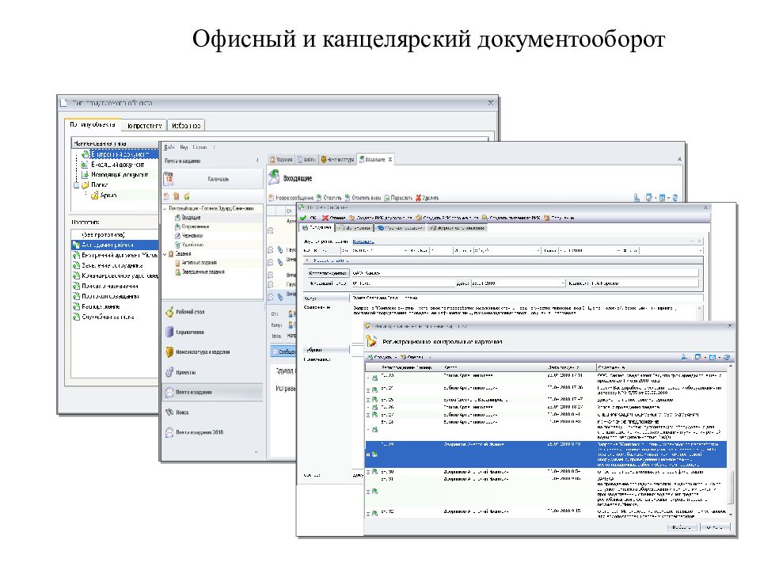Click the Новое сообщение toolbar icon
The height and width of the screenshot is (570, 760).
pos(272,198)
